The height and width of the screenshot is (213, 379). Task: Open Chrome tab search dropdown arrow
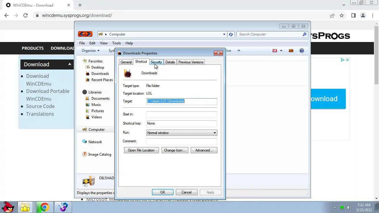click(x=343, y=5)
